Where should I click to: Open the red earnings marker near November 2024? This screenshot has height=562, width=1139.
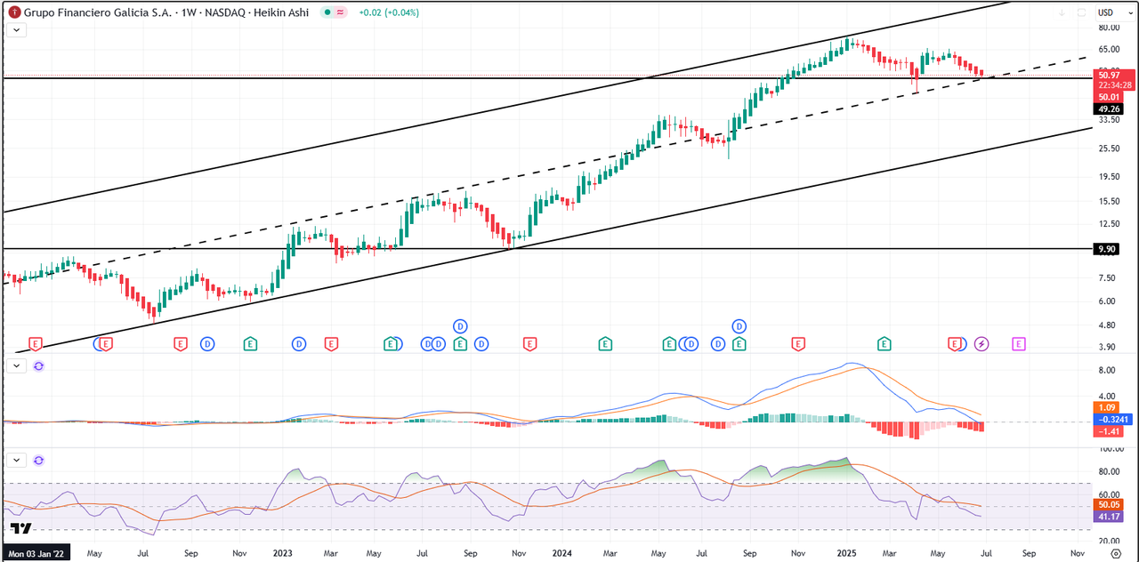coord(798,343)
